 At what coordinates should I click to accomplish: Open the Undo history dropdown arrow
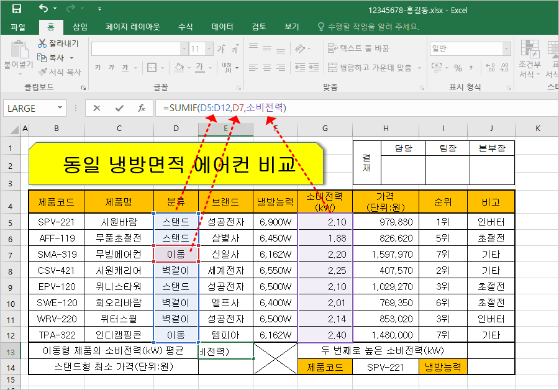pos(55,8)
